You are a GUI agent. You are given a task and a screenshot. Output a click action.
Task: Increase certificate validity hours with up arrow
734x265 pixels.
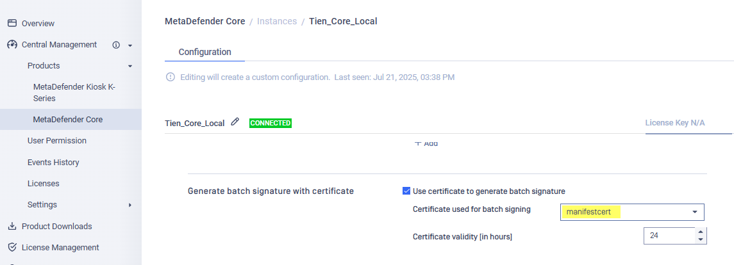[700, 232]
